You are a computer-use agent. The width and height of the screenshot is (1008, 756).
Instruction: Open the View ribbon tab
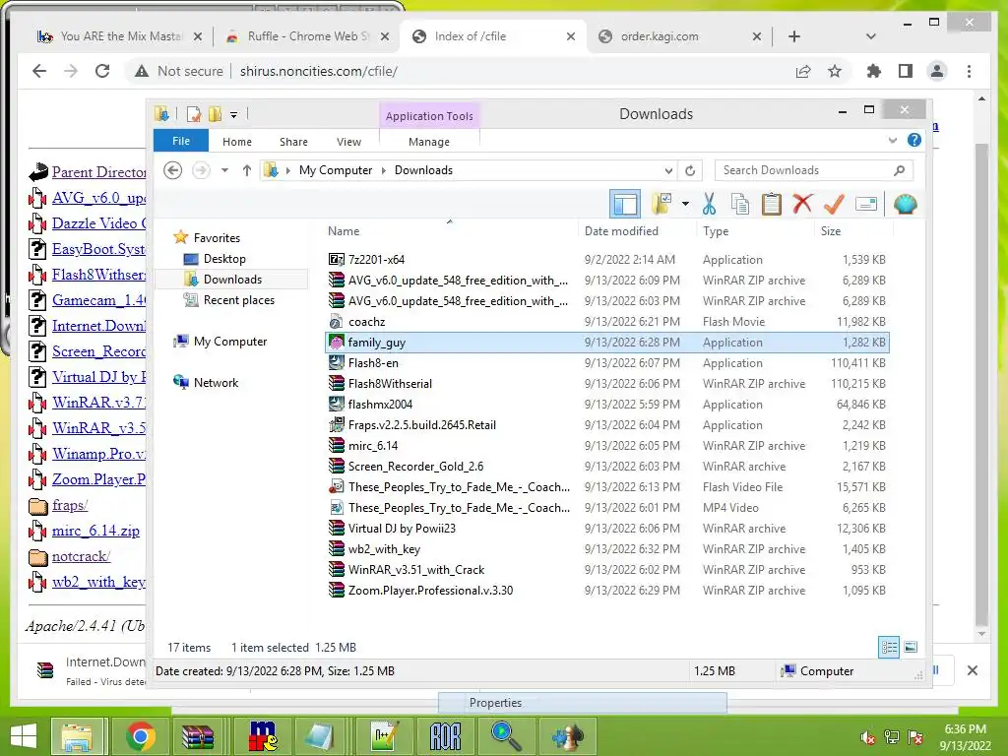[348, 142]
